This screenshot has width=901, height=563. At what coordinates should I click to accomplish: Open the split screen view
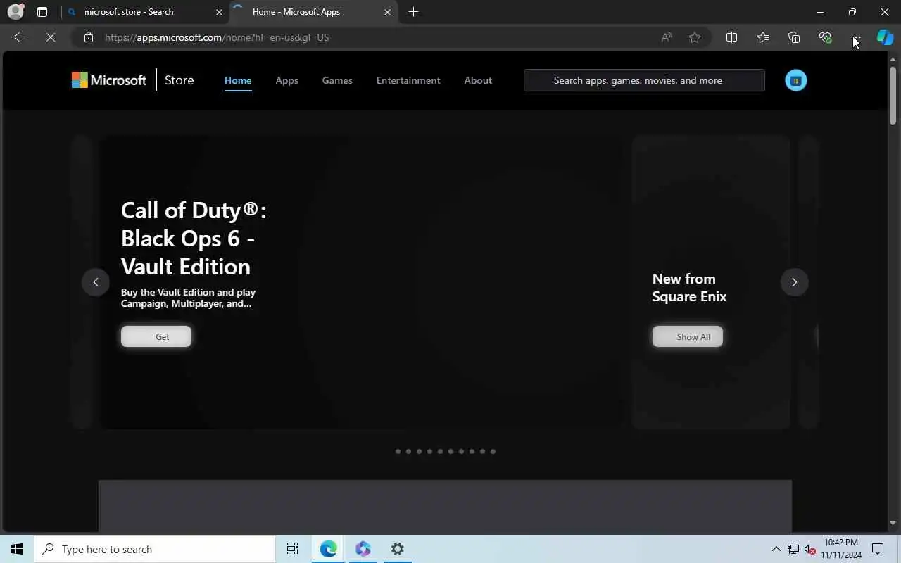pos(731,37)
